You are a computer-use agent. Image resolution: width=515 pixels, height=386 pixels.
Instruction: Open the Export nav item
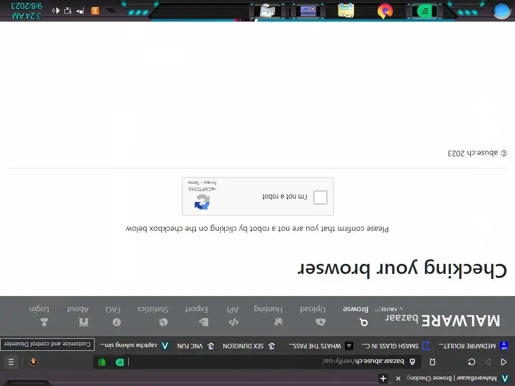pyautogui.click(x=197, y=309)
